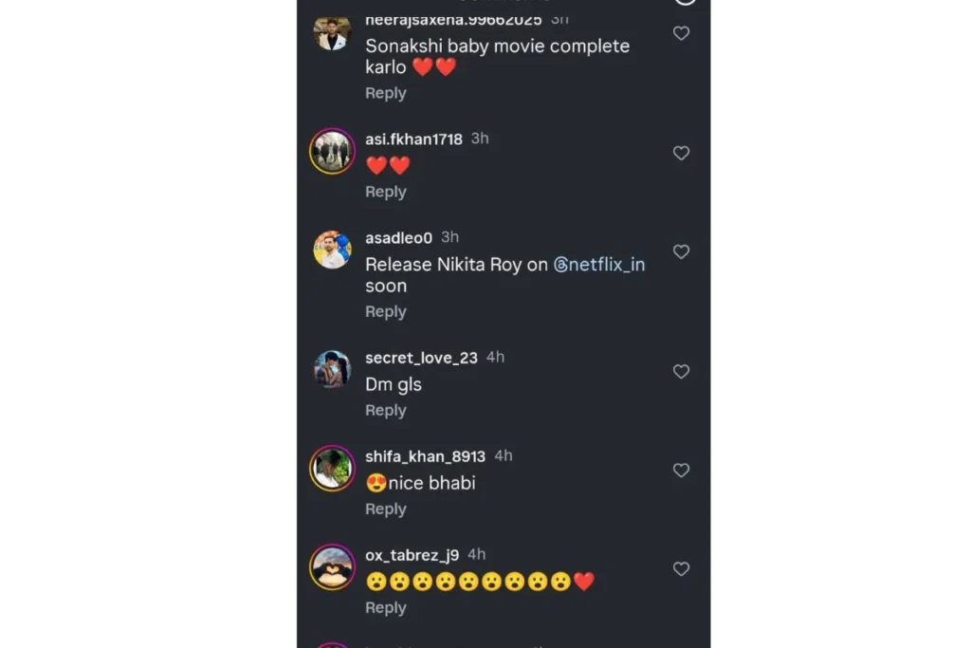Open the shifa_khan_8913 username link

coord(425,456)
